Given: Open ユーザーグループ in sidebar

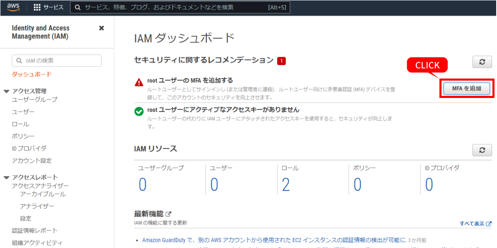Looking at the screenshot, I should 35,100.
